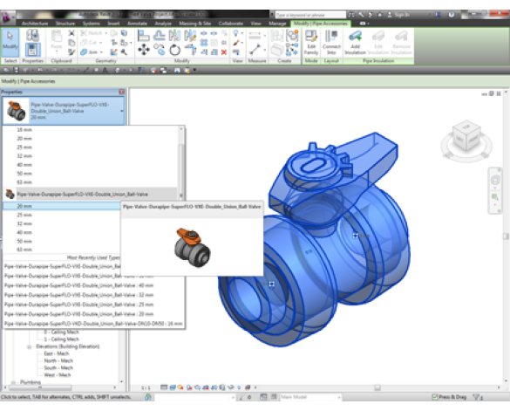Click the red Delete X icon

[224, 52]
